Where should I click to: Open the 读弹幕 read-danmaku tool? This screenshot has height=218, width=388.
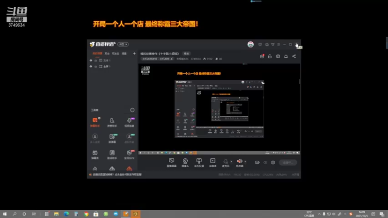point(112,139)
